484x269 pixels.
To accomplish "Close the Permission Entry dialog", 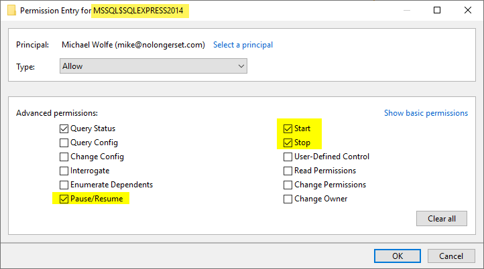I will (x=468, y=10).
